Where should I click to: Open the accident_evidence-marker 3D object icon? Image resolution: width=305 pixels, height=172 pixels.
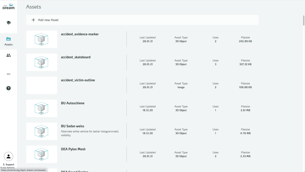point(41,39)
